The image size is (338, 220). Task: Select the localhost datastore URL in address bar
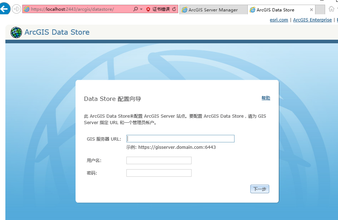(72, 9)
